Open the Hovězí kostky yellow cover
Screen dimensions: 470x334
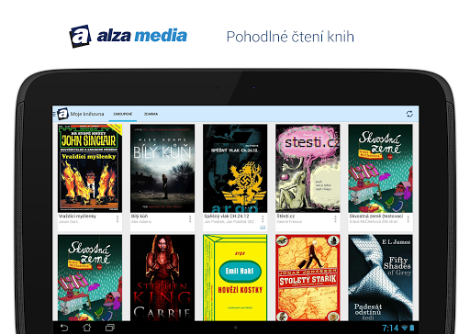(235, 278)
